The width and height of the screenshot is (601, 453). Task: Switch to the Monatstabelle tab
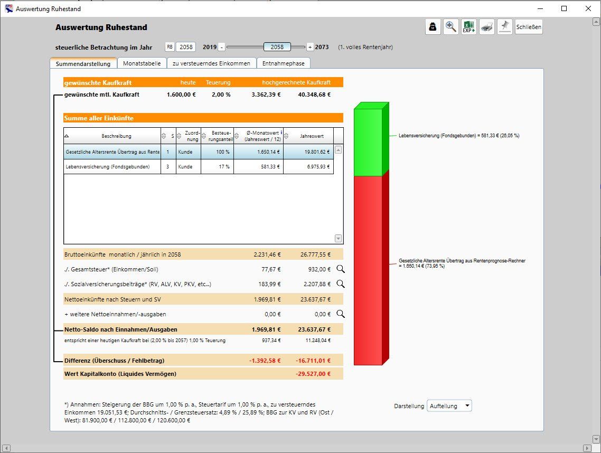(x=142, y=63)
